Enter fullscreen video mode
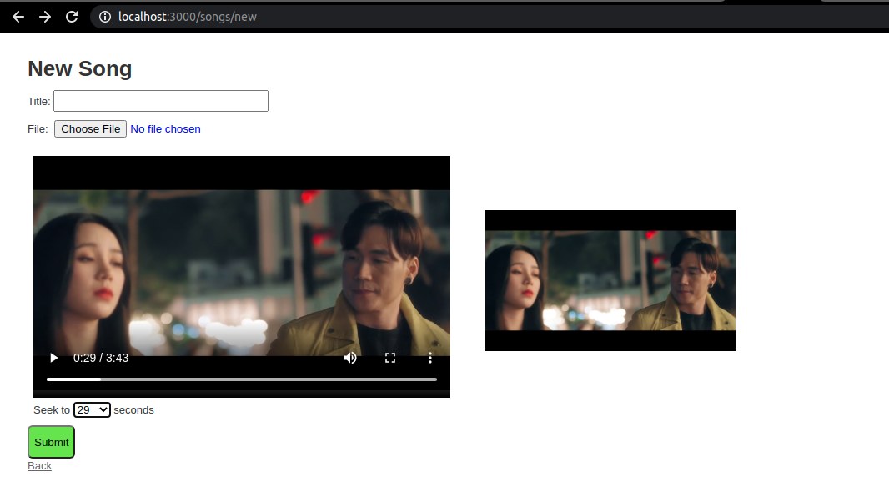This screenshot has height=477, width=889. pos(390,358)
